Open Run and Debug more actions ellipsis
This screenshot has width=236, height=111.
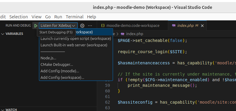click(90, 26)
